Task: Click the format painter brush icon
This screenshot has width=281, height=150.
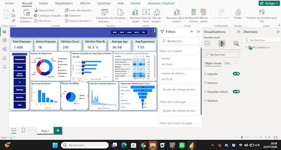Action: pos(13,21)
